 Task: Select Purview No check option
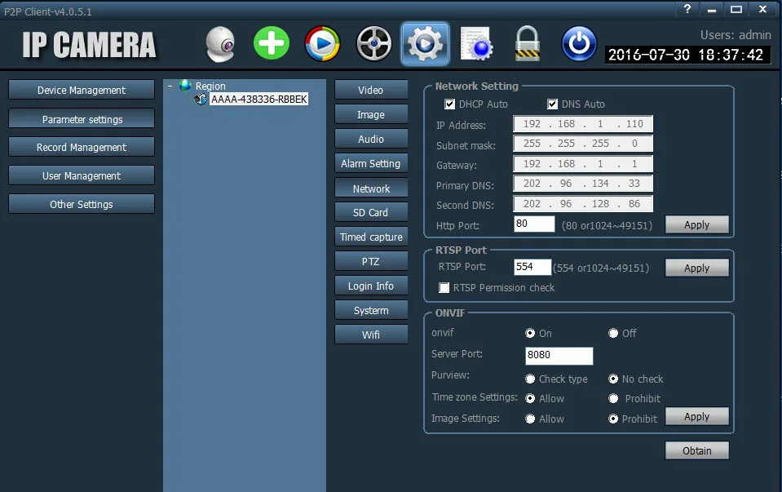613,379
